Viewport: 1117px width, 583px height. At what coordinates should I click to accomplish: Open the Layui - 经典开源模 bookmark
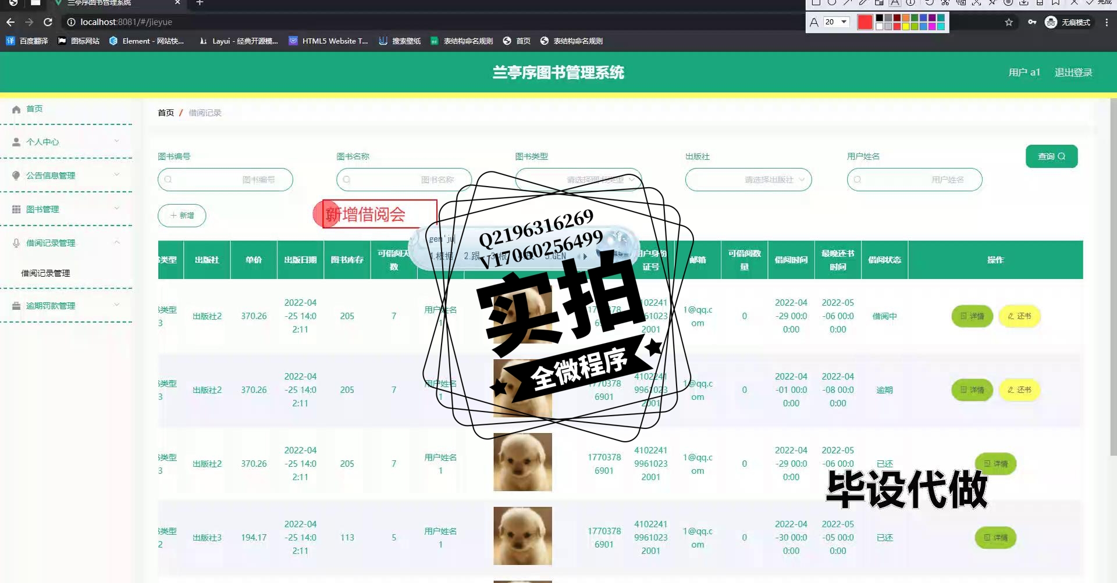[239, 41]
